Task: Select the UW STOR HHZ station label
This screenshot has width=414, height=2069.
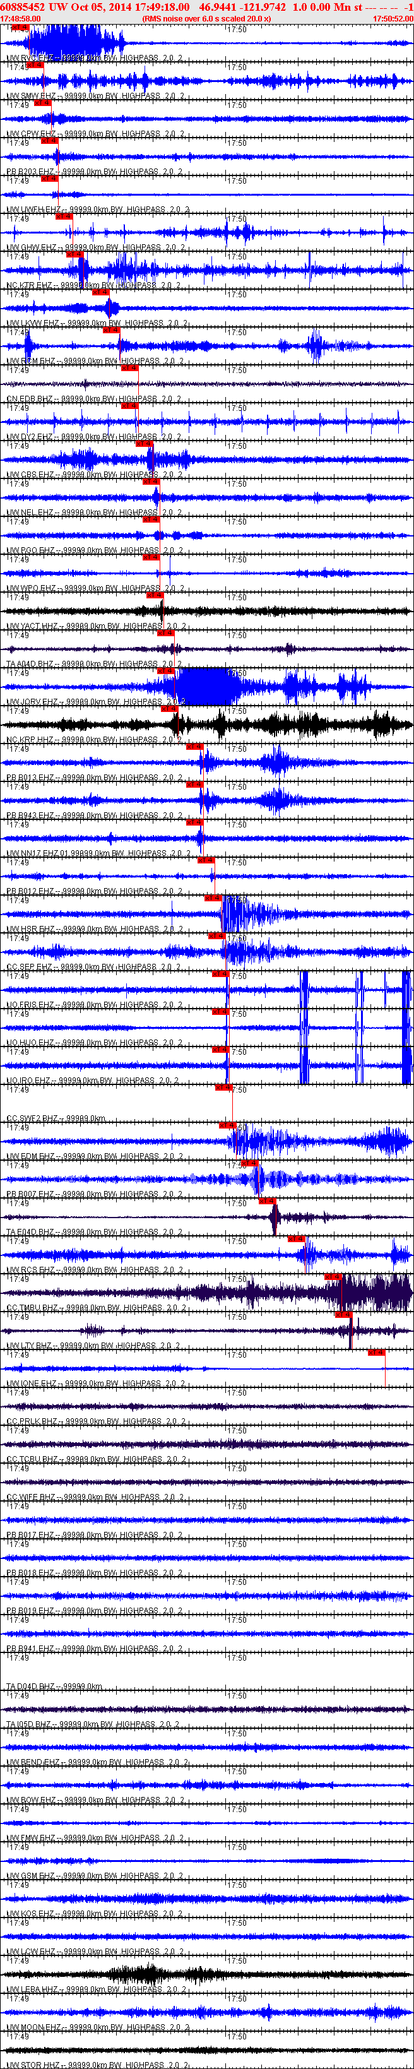Action: point(97,2064)
